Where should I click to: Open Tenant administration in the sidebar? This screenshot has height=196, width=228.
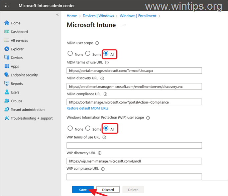coord(27,110)
